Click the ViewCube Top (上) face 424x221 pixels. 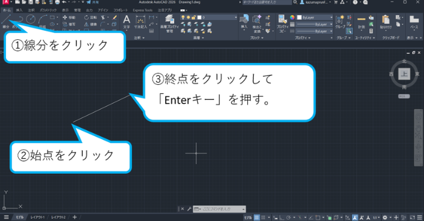point(404,74)
